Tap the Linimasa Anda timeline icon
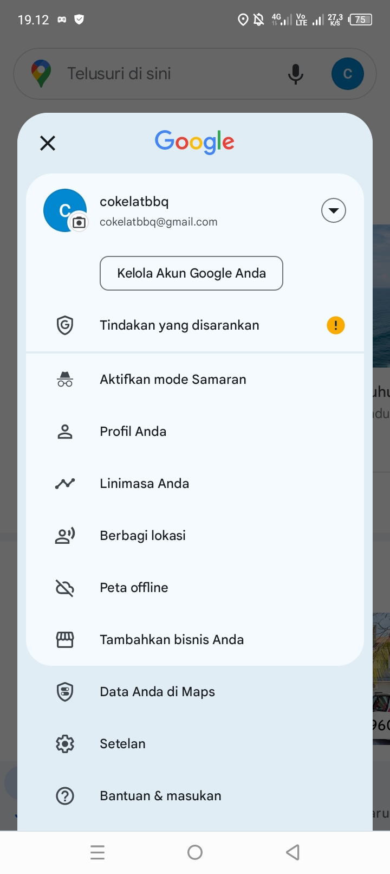 pos(65,484)
